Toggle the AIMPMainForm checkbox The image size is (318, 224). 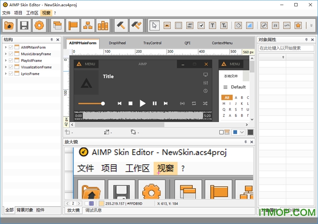11,47
